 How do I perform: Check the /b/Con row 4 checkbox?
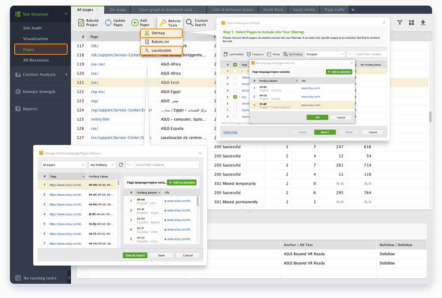235,90
